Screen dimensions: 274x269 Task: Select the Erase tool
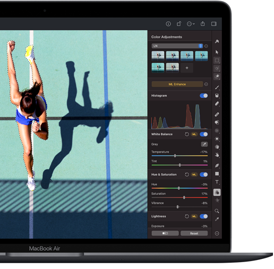click(x=217, y=103)
